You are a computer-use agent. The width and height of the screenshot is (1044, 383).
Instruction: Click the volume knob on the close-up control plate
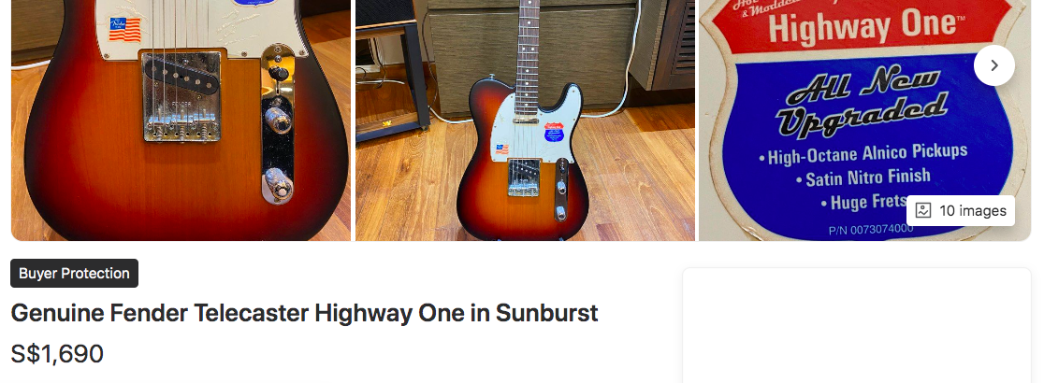(x=276, y=121)
